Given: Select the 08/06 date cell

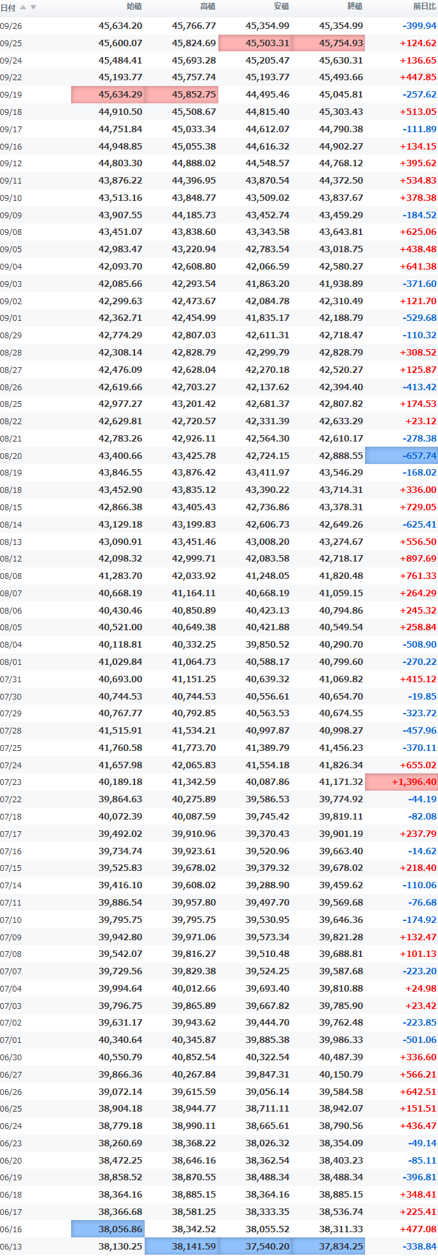Looking at the screenshot, I should coord(11,610).
